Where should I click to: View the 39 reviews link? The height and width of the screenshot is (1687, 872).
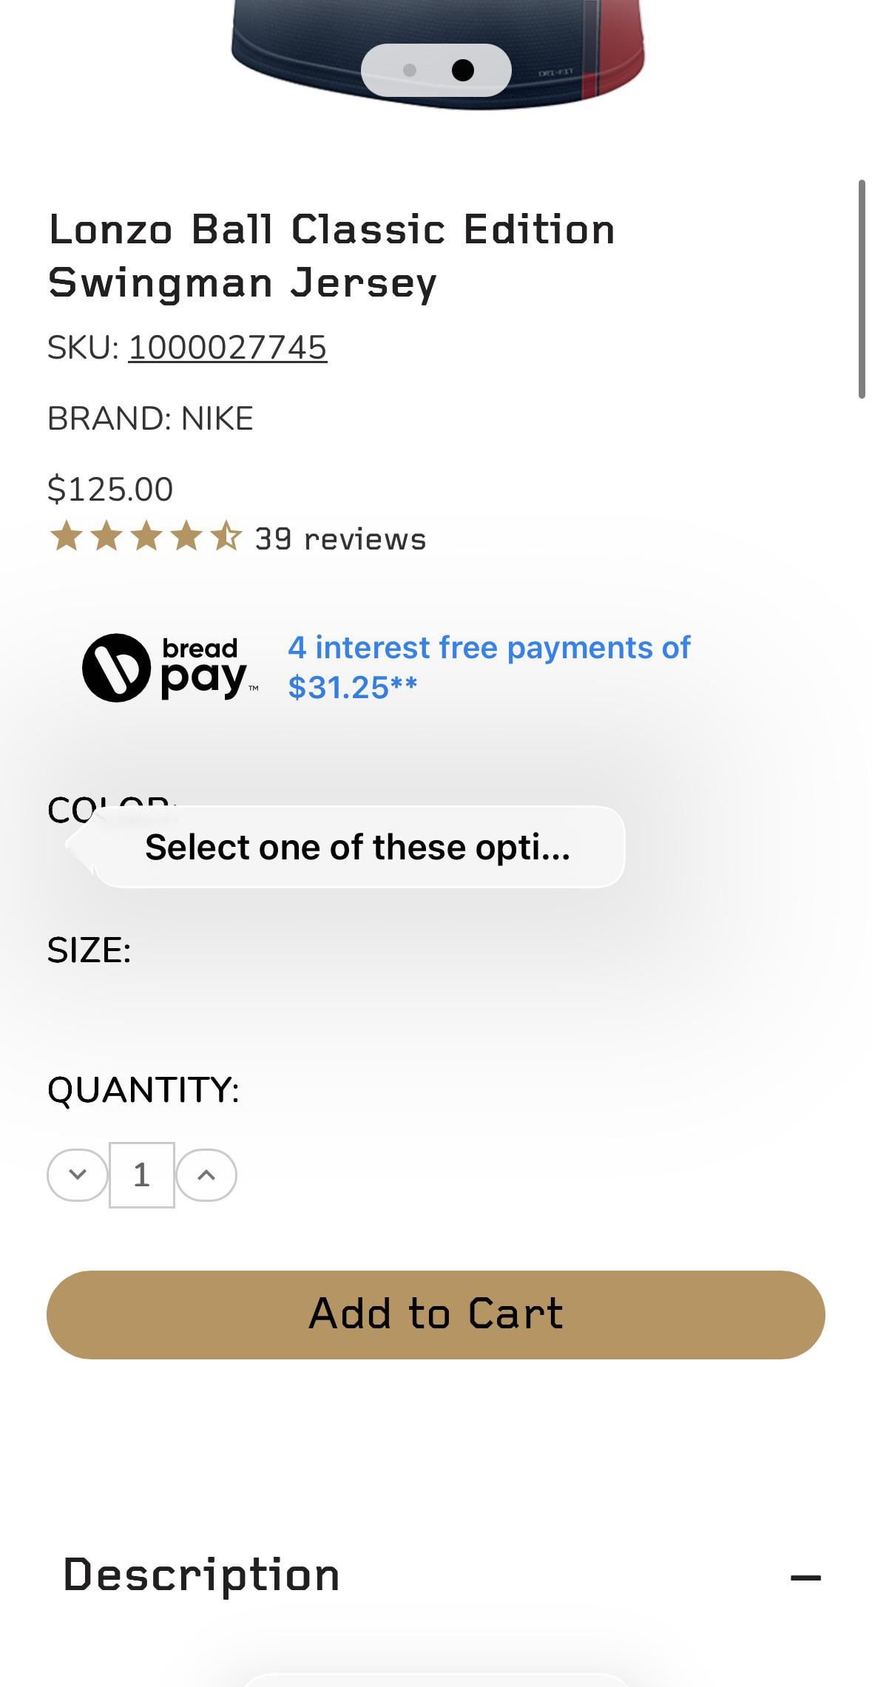(340, 539)
